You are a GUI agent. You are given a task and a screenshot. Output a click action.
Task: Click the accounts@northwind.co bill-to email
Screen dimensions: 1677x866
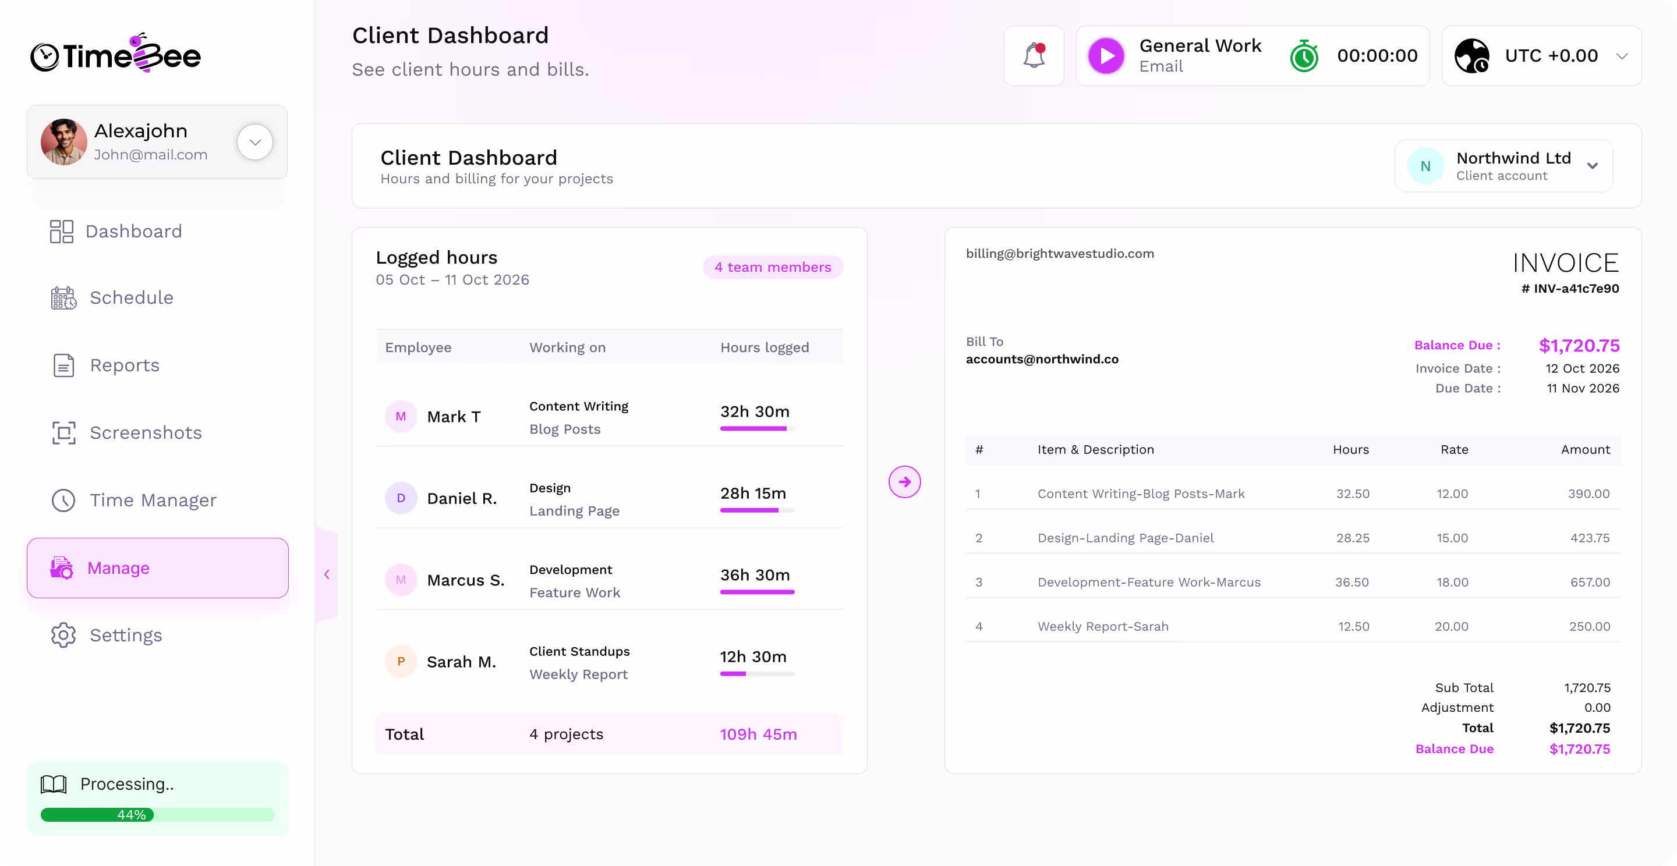[1042, 359]
